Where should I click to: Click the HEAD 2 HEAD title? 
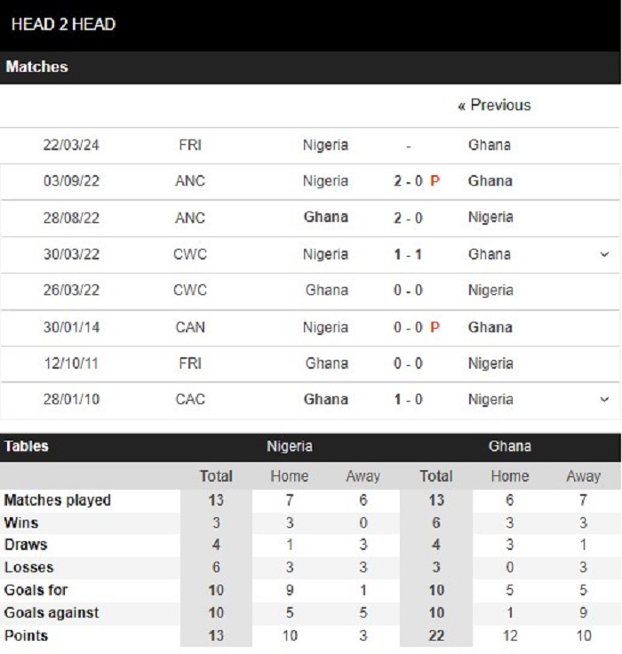tap(63, 25)
